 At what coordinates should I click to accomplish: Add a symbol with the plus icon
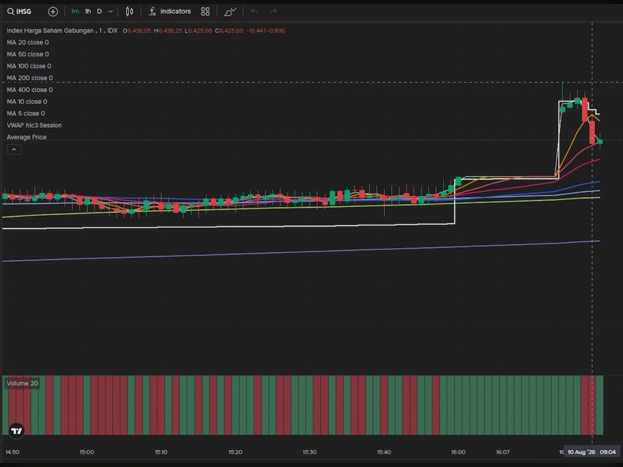pyautogui.click(x=53, y=11)
